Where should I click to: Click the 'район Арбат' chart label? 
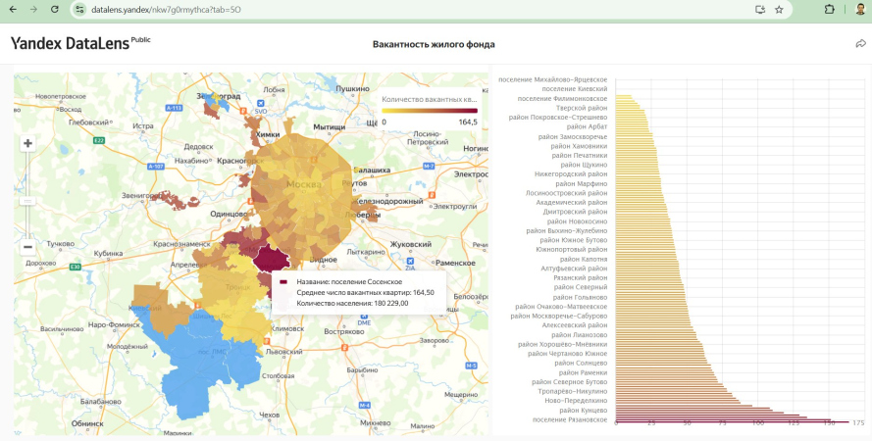[587, 126]
